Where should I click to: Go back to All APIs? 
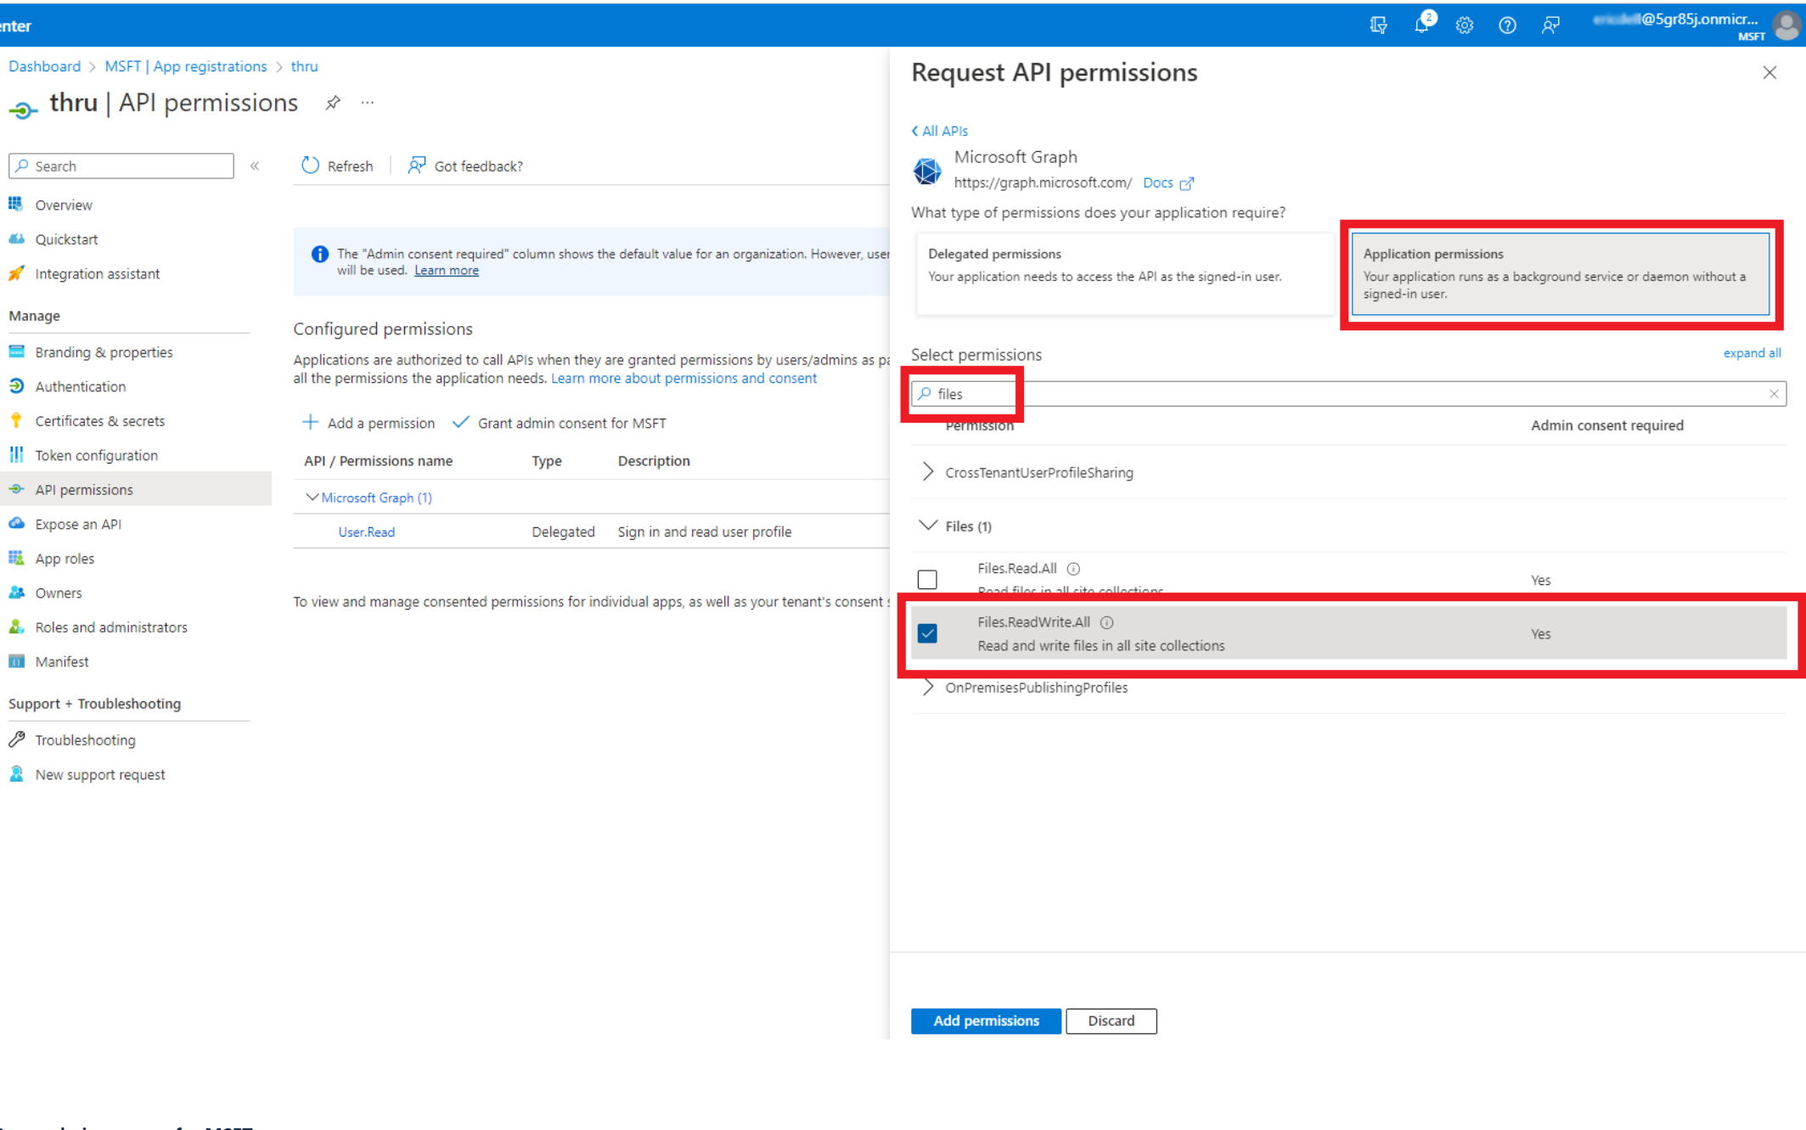[x=940, y=131]
